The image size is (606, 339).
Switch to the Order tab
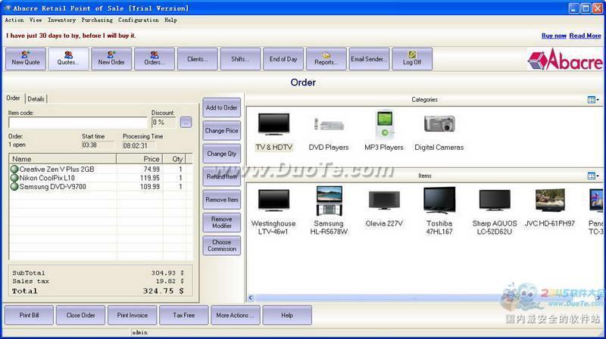[x=13, y=98]
